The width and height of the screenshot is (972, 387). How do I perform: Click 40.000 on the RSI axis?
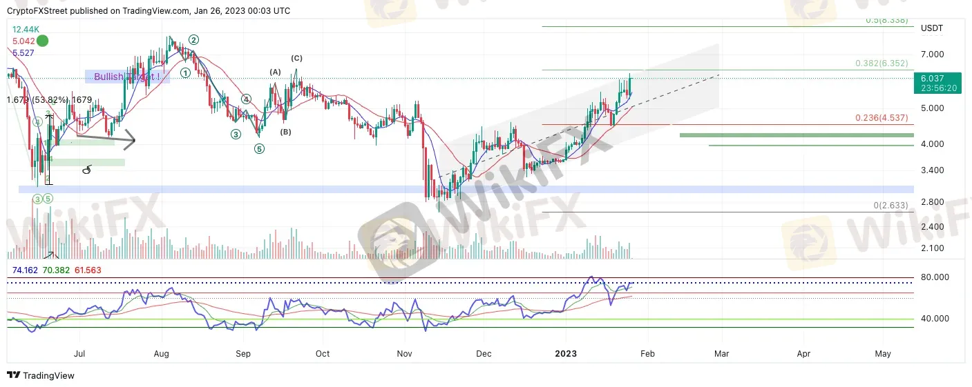934,319
